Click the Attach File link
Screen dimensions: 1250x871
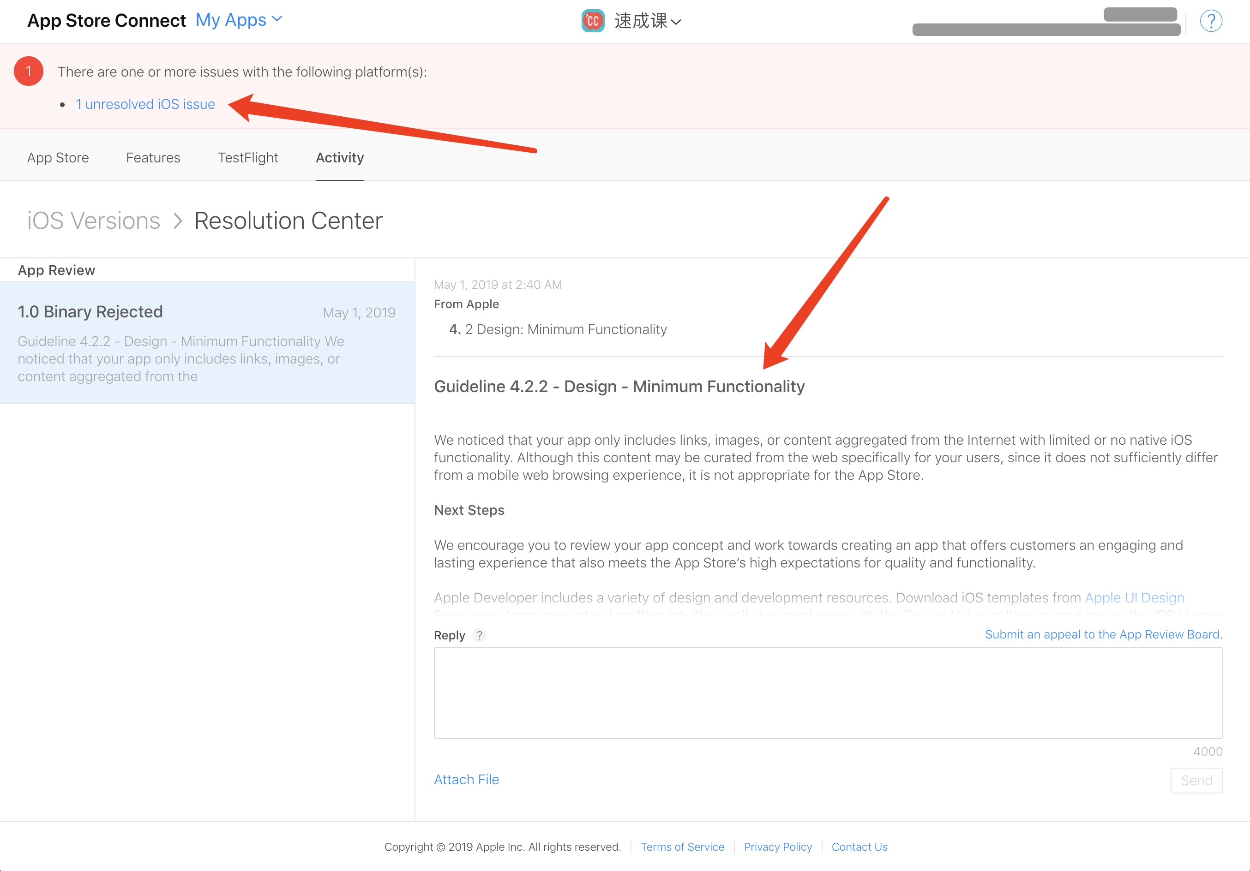(x=466, y=780)
